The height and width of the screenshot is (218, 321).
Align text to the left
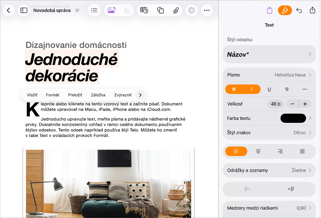click(236, 151)
